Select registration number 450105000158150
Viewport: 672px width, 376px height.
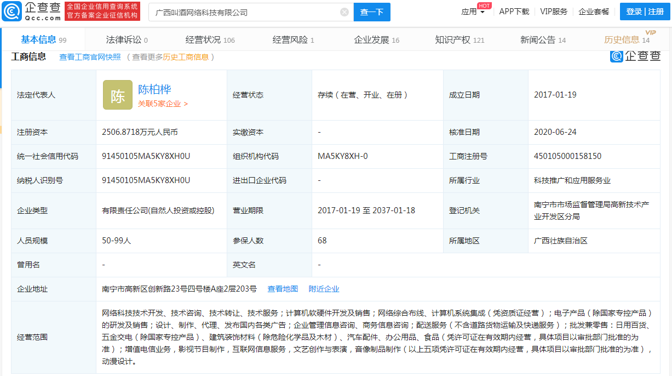tap(568, 156)
